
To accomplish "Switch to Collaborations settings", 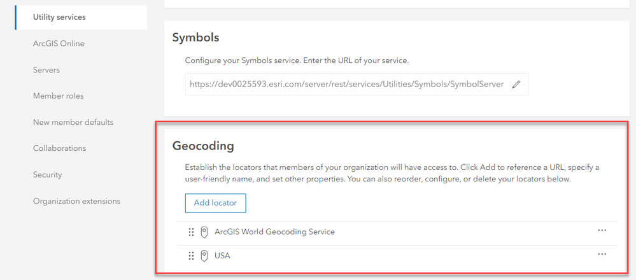I will tap(59, 148).
